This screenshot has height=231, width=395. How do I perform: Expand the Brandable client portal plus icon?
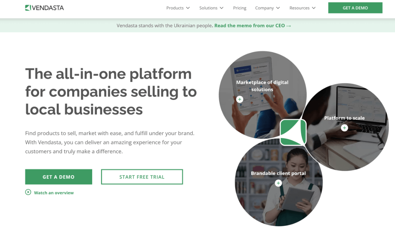[278, 183]
